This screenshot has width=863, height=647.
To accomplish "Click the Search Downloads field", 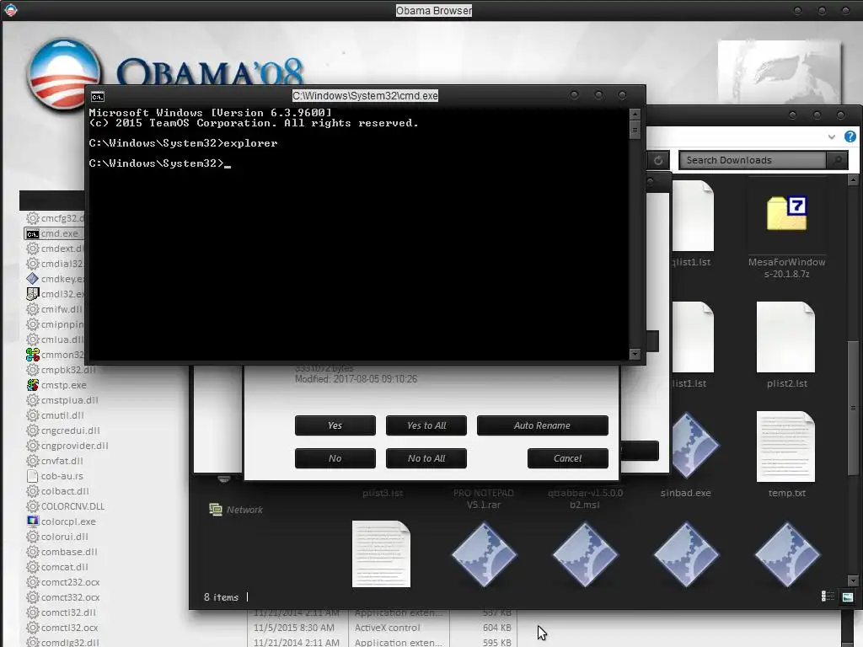I will 753,160.
